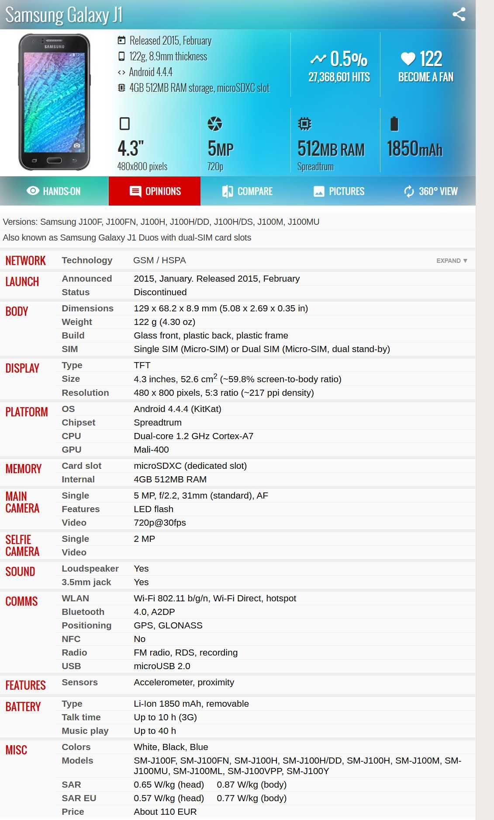Click the Become a Fan button
Image resolution: width=494 pixels, height=820 pixels.
point(426,66)
